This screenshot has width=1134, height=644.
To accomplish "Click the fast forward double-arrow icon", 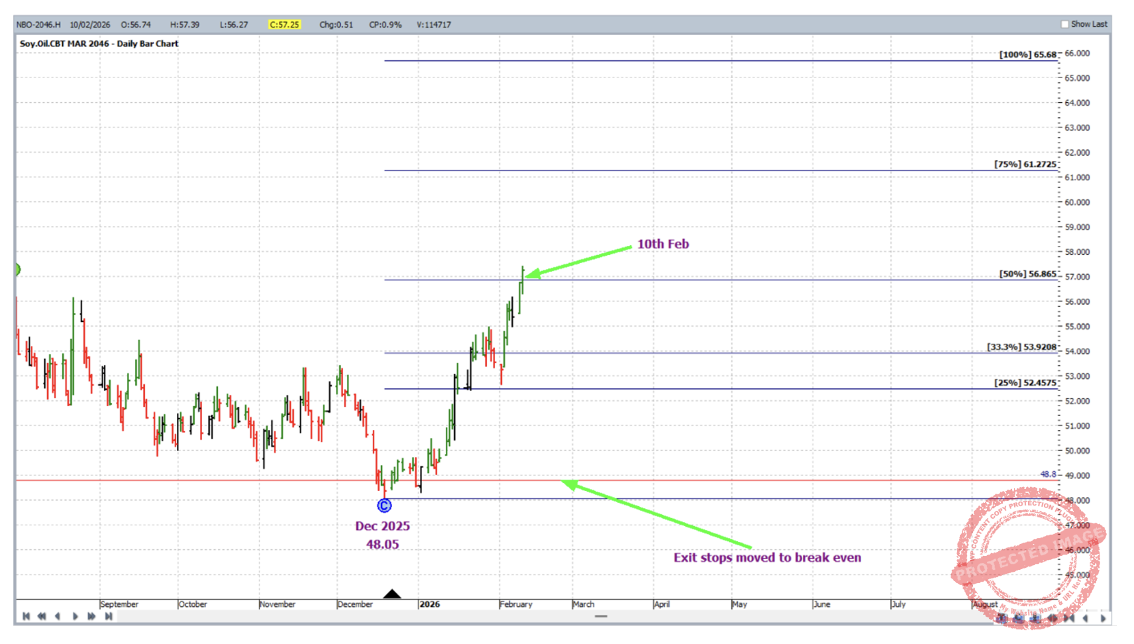I will click(91, 616).
